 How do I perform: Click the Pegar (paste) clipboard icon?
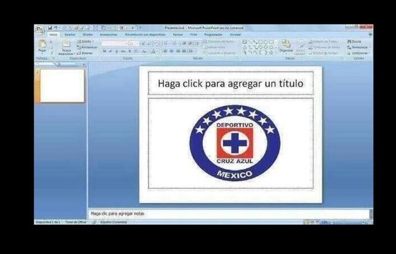point(42,45)
